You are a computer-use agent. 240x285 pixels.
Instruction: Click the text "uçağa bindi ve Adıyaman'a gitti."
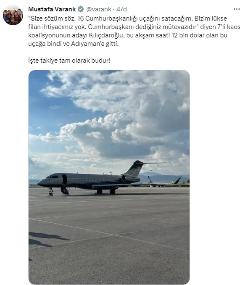click(74, 44)
